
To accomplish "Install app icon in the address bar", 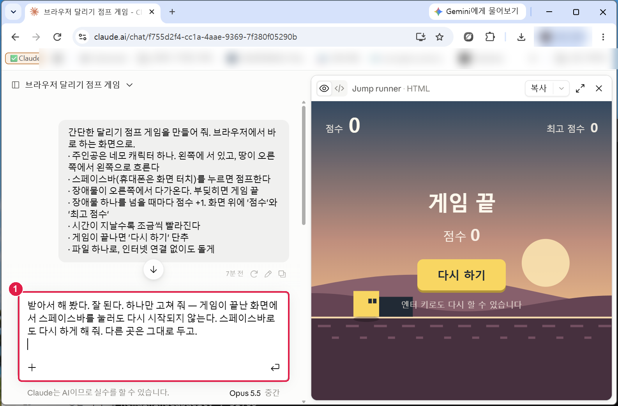I will pos(421,37).
